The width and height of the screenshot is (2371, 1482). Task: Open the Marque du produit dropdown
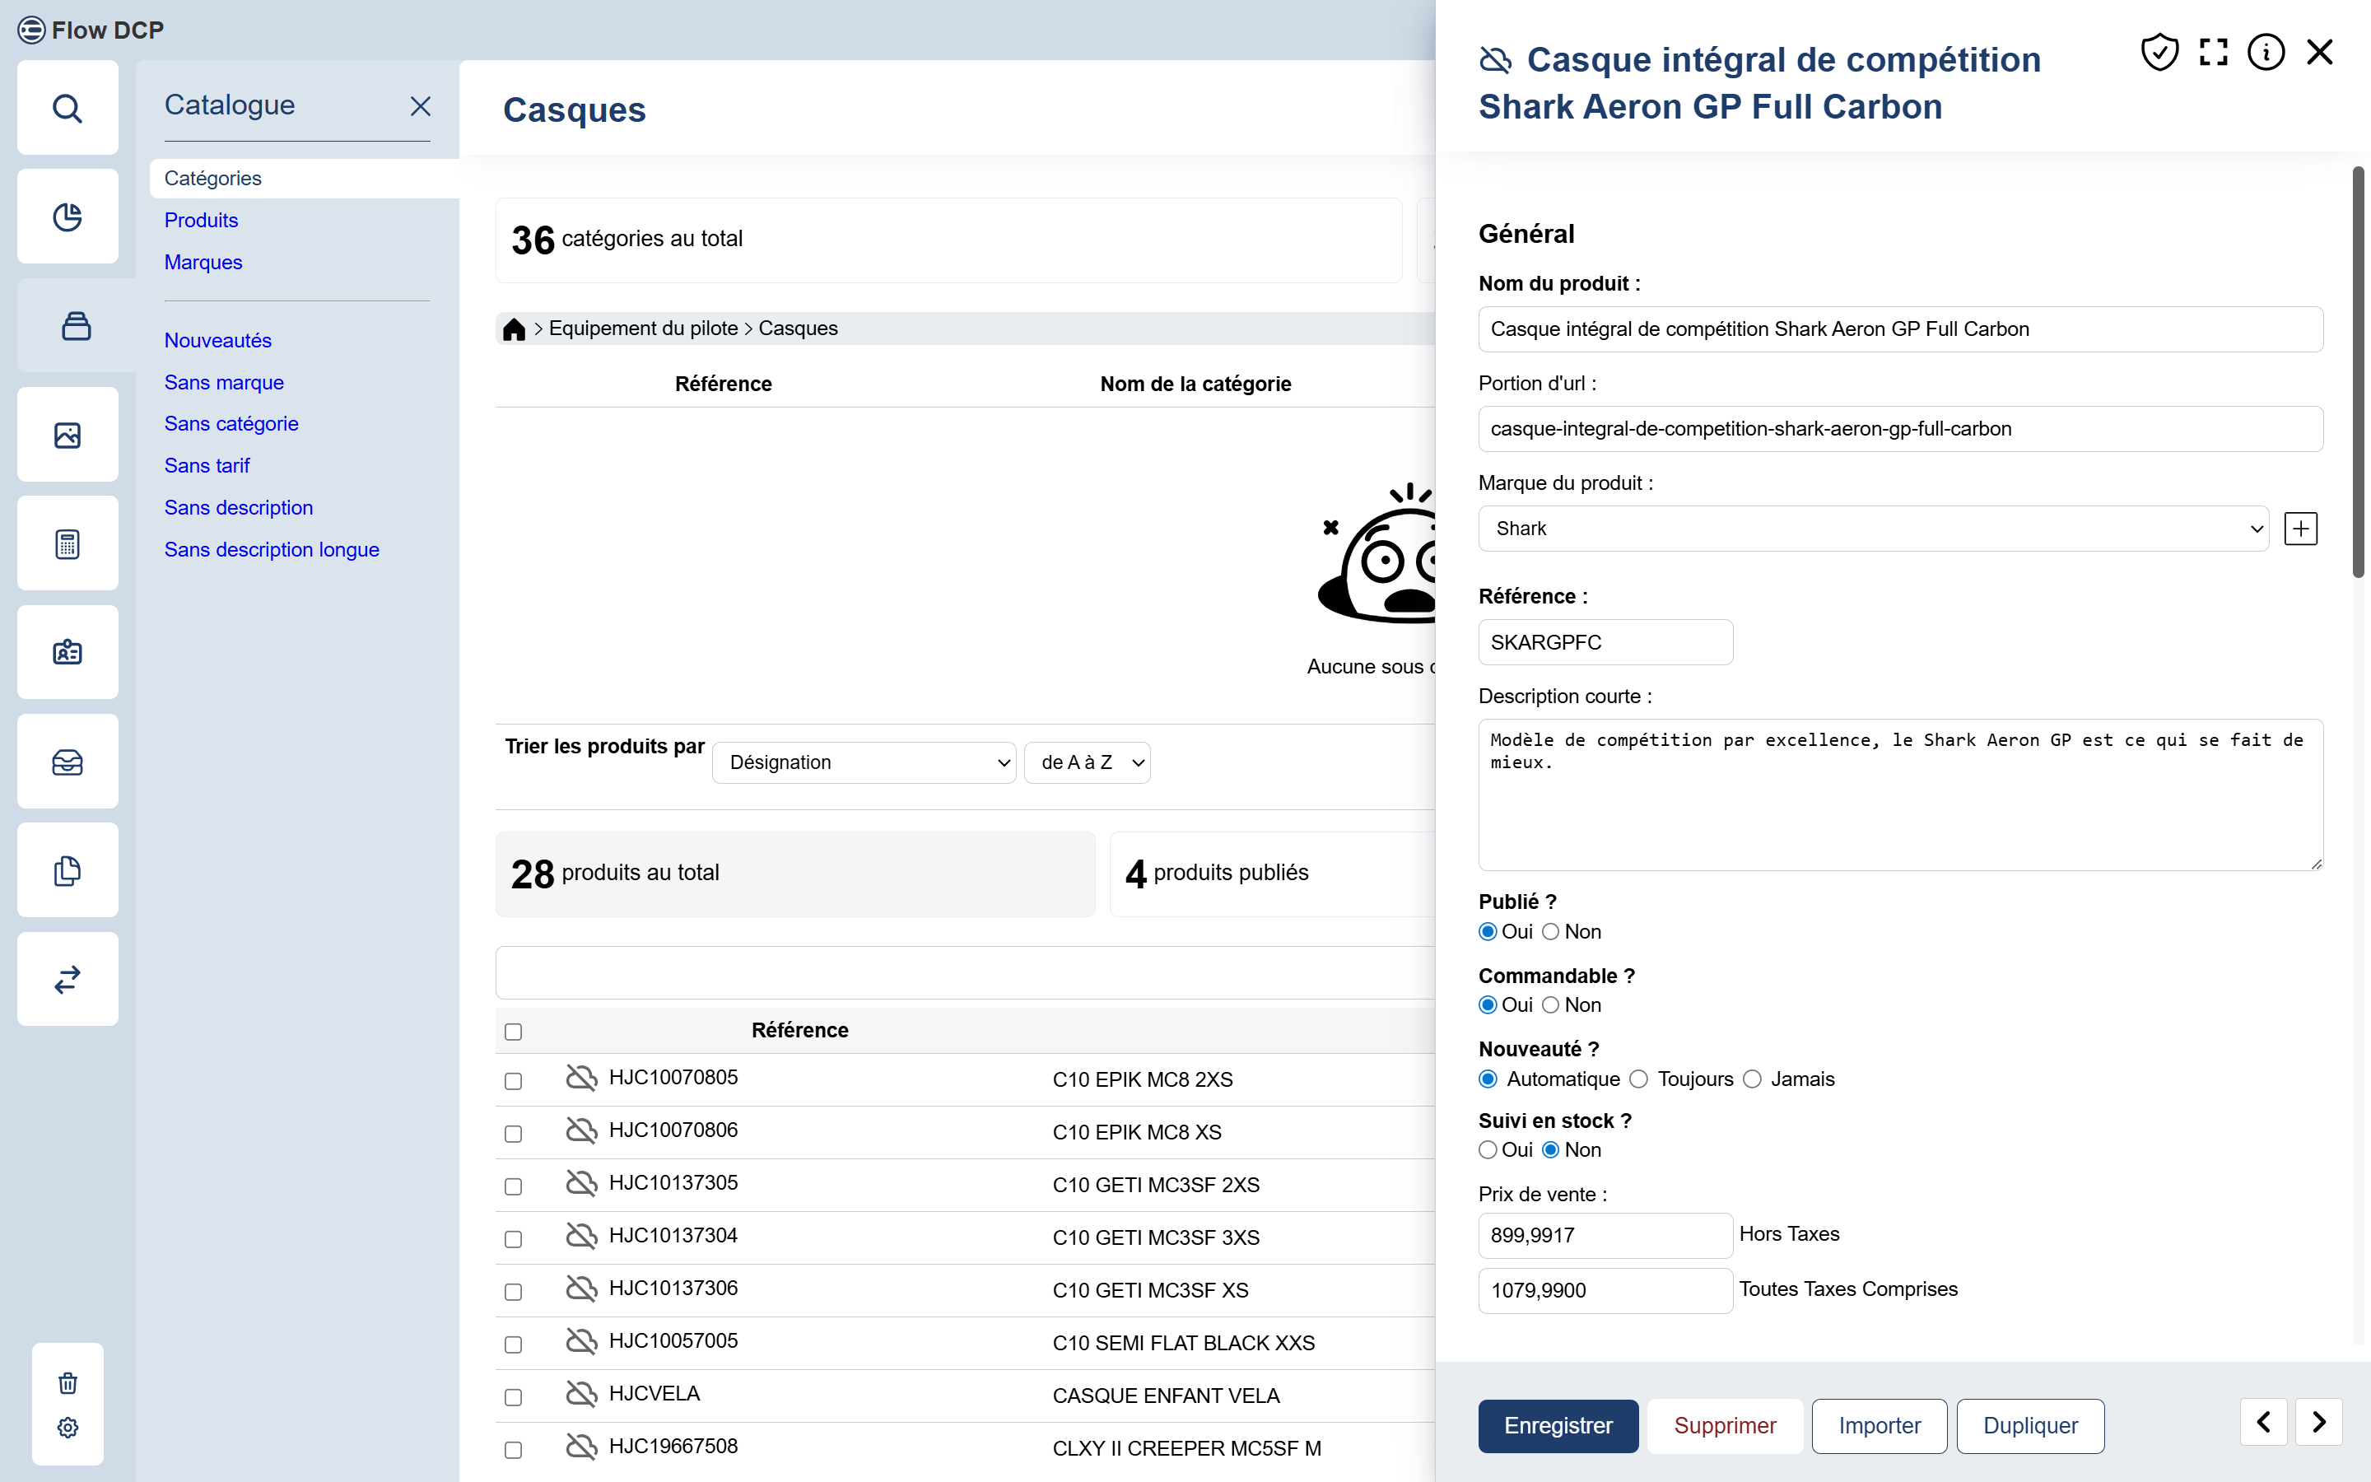[1872, 529]
